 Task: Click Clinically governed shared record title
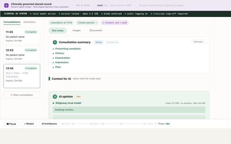coord(31,4)
